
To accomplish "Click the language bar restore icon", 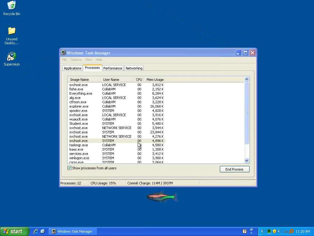I will (x=251, y=230).
